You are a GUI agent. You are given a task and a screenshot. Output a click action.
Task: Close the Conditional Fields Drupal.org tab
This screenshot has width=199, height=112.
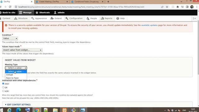pyautogui.click(x=103, y=2)
